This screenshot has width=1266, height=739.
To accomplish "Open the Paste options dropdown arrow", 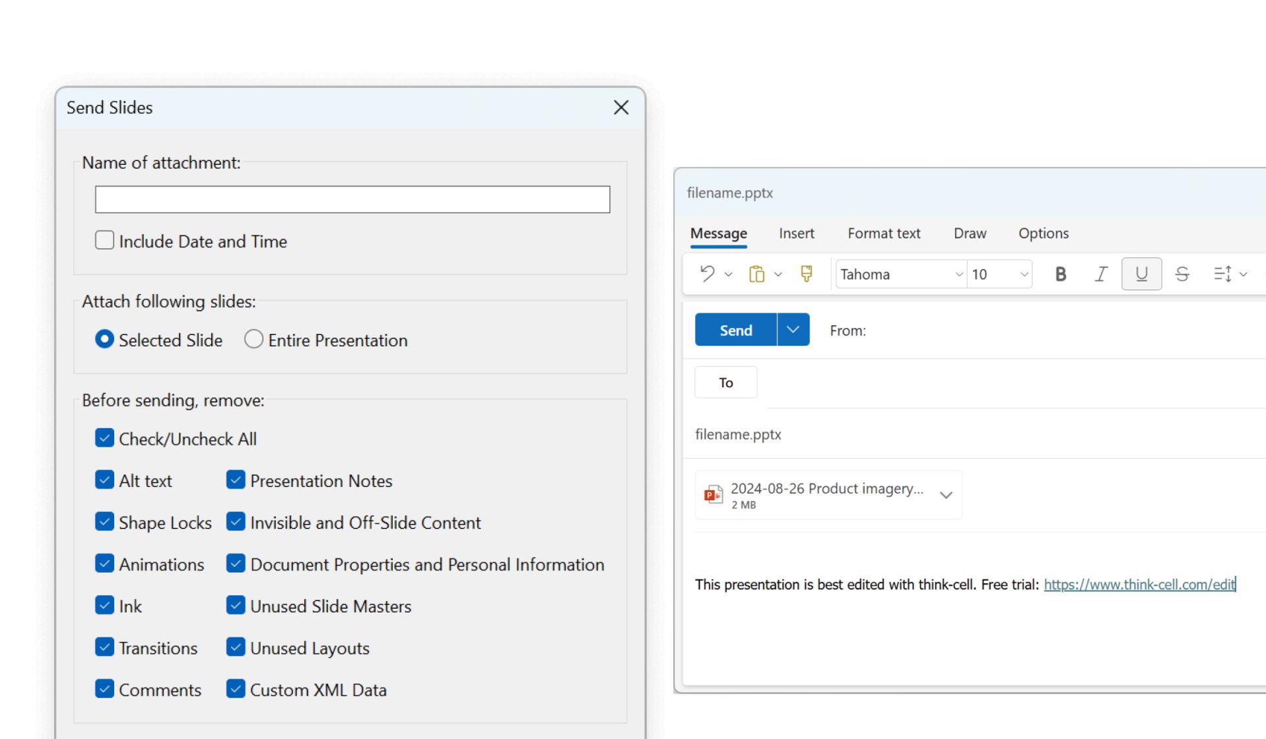I will click(x=778, y=274).
